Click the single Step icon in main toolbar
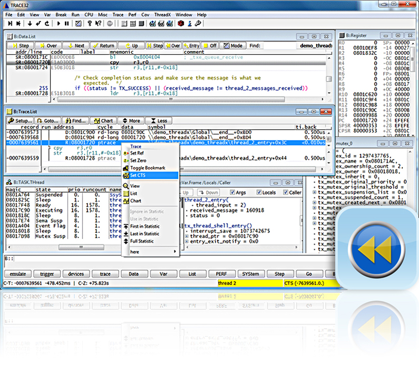 click(x=10, y=24)
